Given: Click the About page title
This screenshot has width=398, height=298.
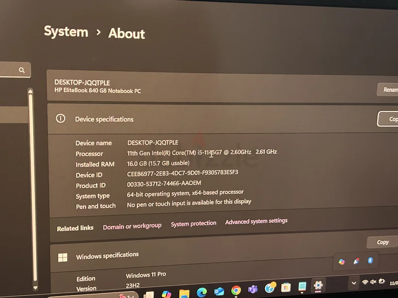Looking at the screenshot, I should tap(126, 33).
